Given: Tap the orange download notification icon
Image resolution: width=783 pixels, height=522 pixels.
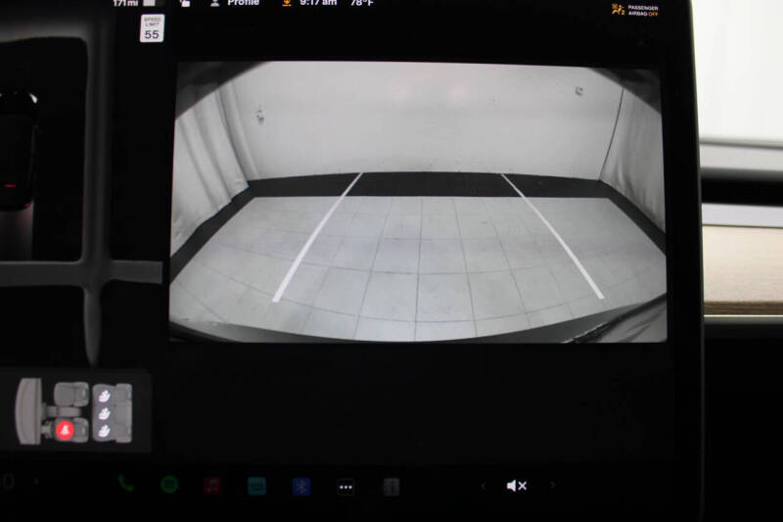Looking at the screenshot, I should (x=287, y=3).
